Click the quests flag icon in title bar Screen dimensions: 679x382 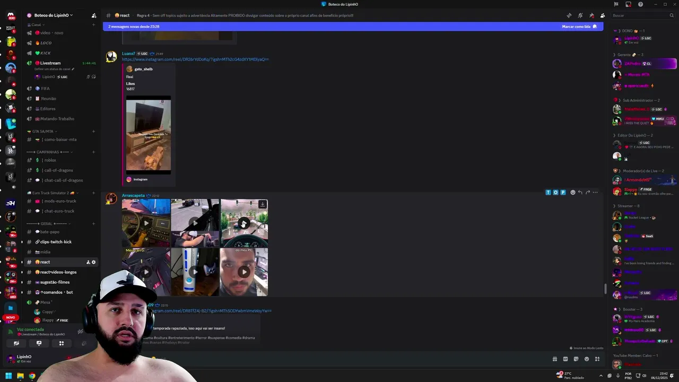tap(616, 4)
